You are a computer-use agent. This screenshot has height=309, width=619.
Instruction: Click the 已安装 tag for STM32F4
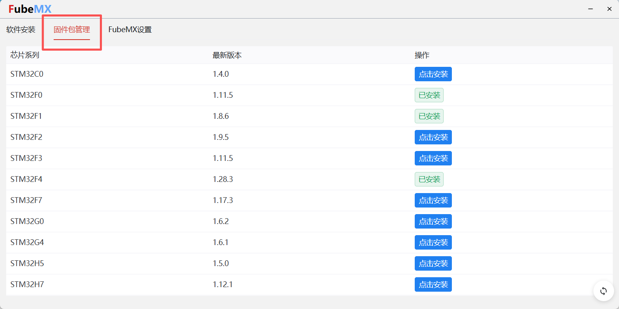(x=429, y=179)
